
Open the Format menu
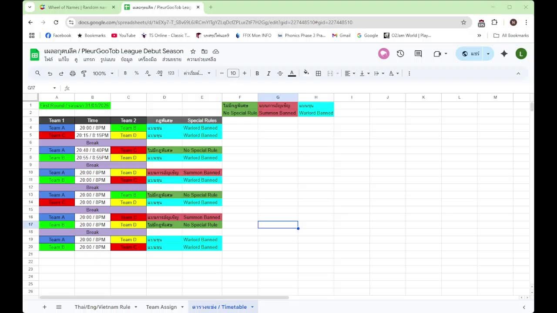pos(107,60)
